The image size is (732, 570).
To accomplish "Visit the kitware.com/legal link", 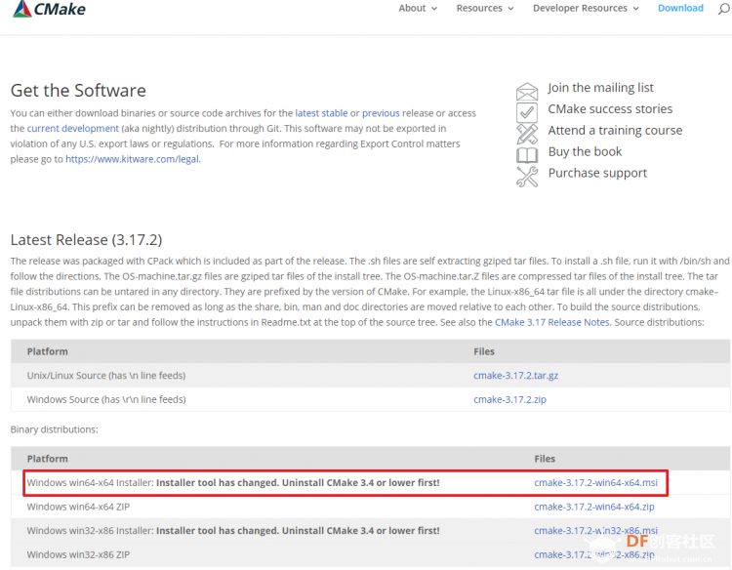I will click(x=133, y=159).
